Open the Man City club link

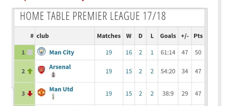62,52
